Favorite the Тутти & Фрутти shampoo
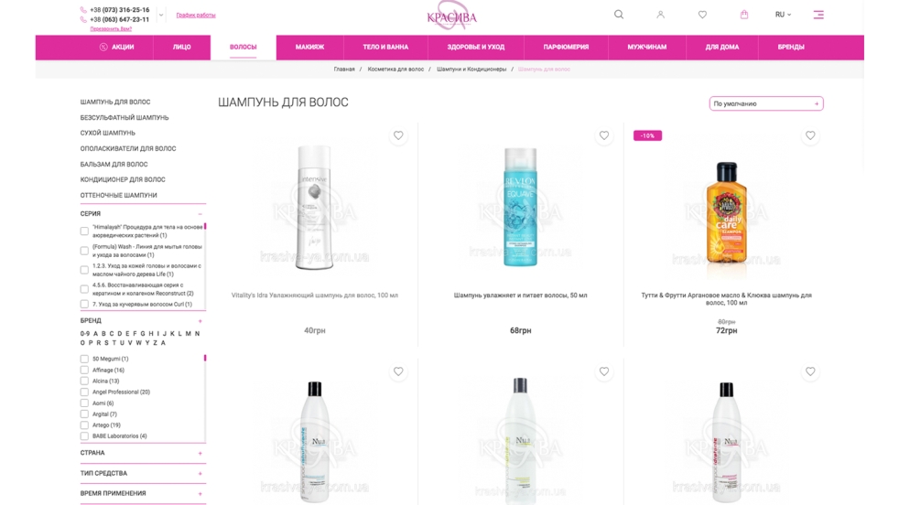 [810, 135]
